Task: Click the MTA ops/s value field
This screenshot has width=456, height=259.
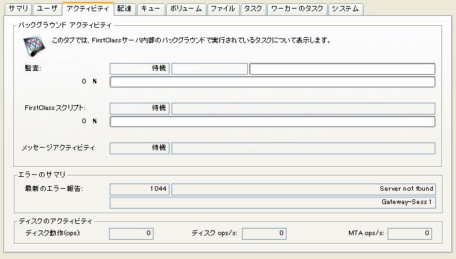Action: click(x=409, y=234)
